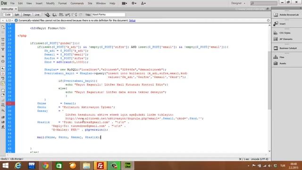Click the Highlight Invalid Code icon
The width and height of the screenshot is (302, 170).
click(3, 74)
